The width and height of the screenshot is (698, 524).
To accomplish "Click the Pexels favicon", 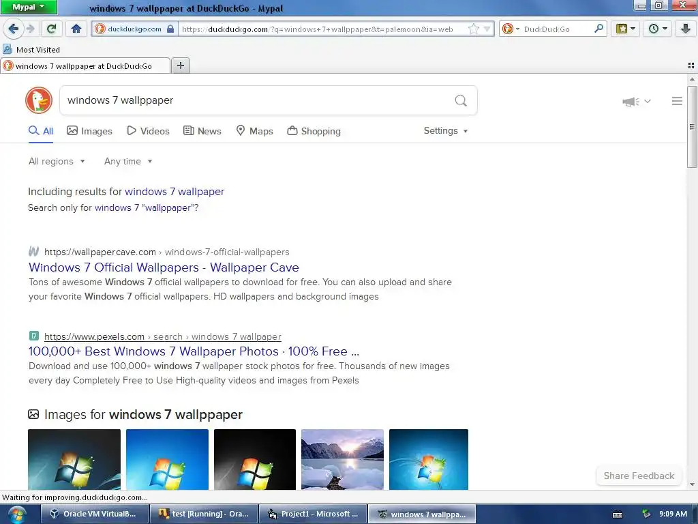I will 34,336.
